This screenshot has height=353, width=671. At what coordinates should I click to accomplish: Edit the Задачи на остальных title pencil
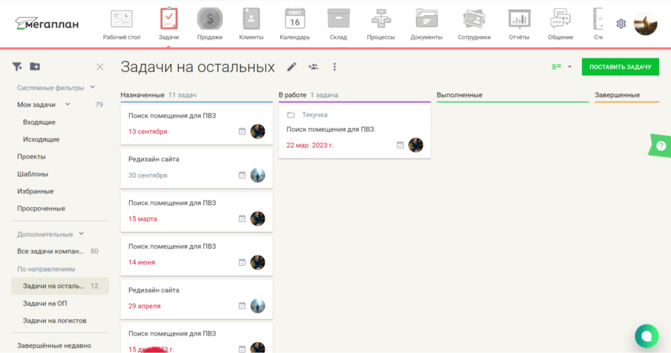(x=292, y=67)
